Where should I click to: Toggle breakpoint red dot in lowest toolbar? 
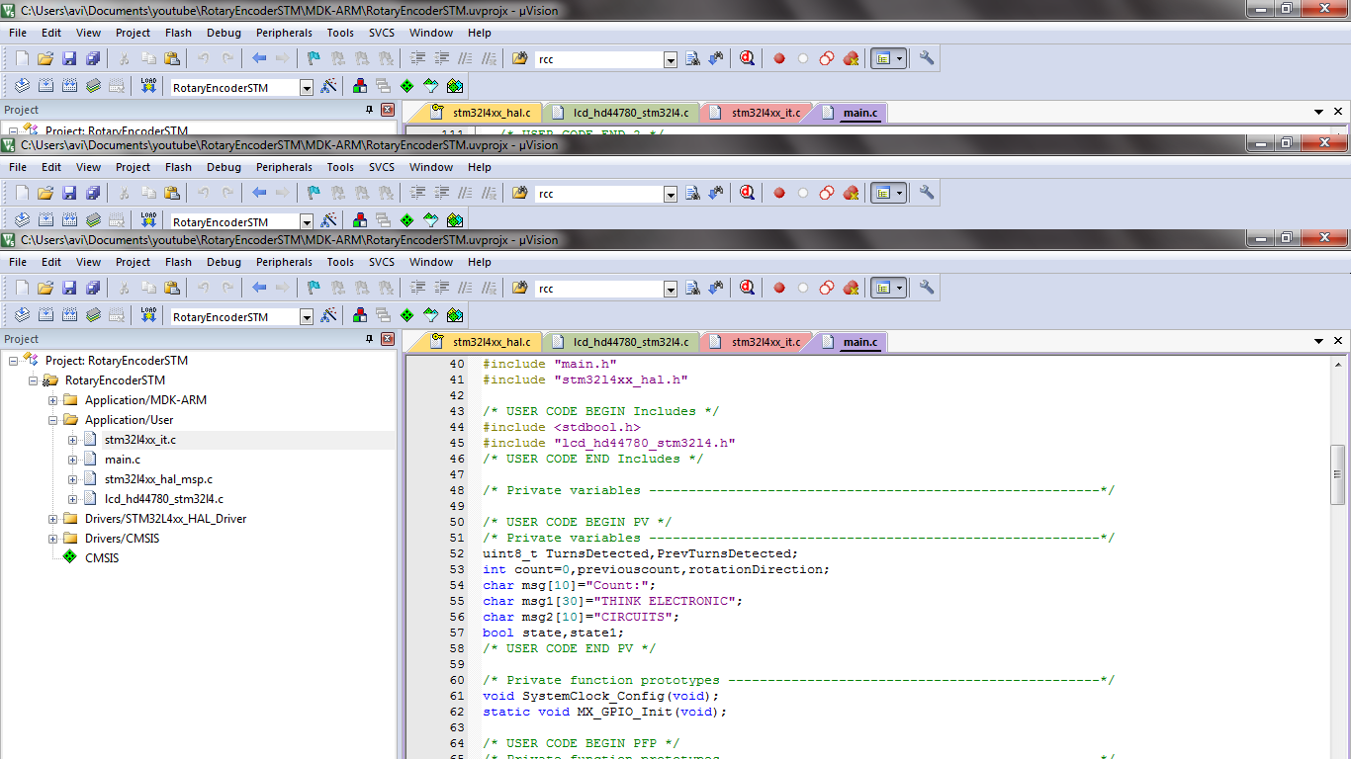(779, 288)
